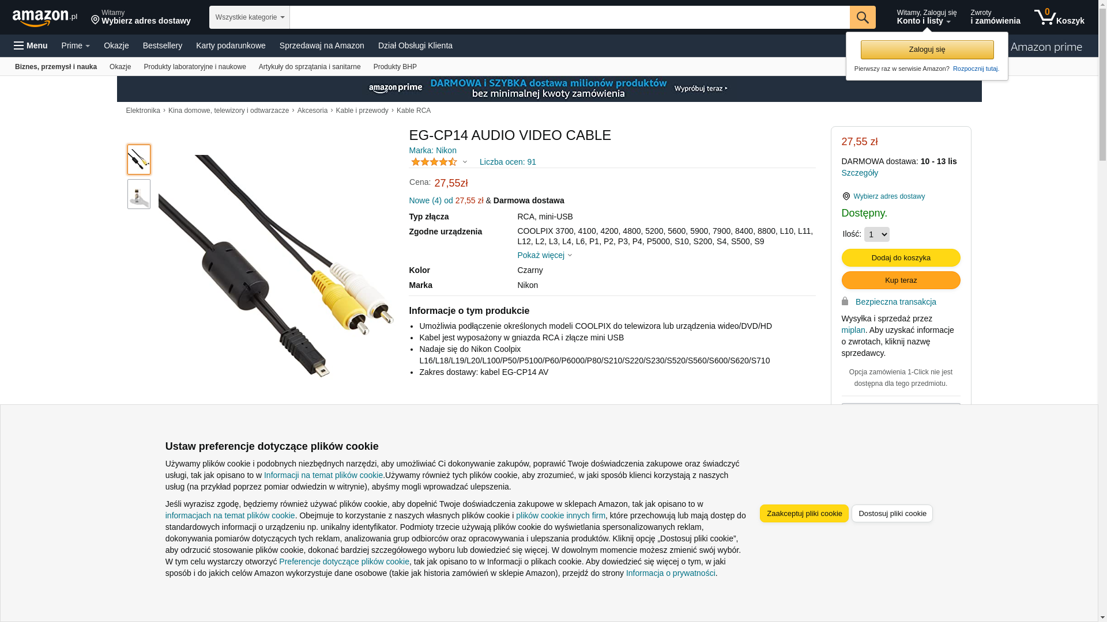This screenshot has width=1107, height=622.
Task: Click the Amazon.pl logo
Action: coord(45,17)
